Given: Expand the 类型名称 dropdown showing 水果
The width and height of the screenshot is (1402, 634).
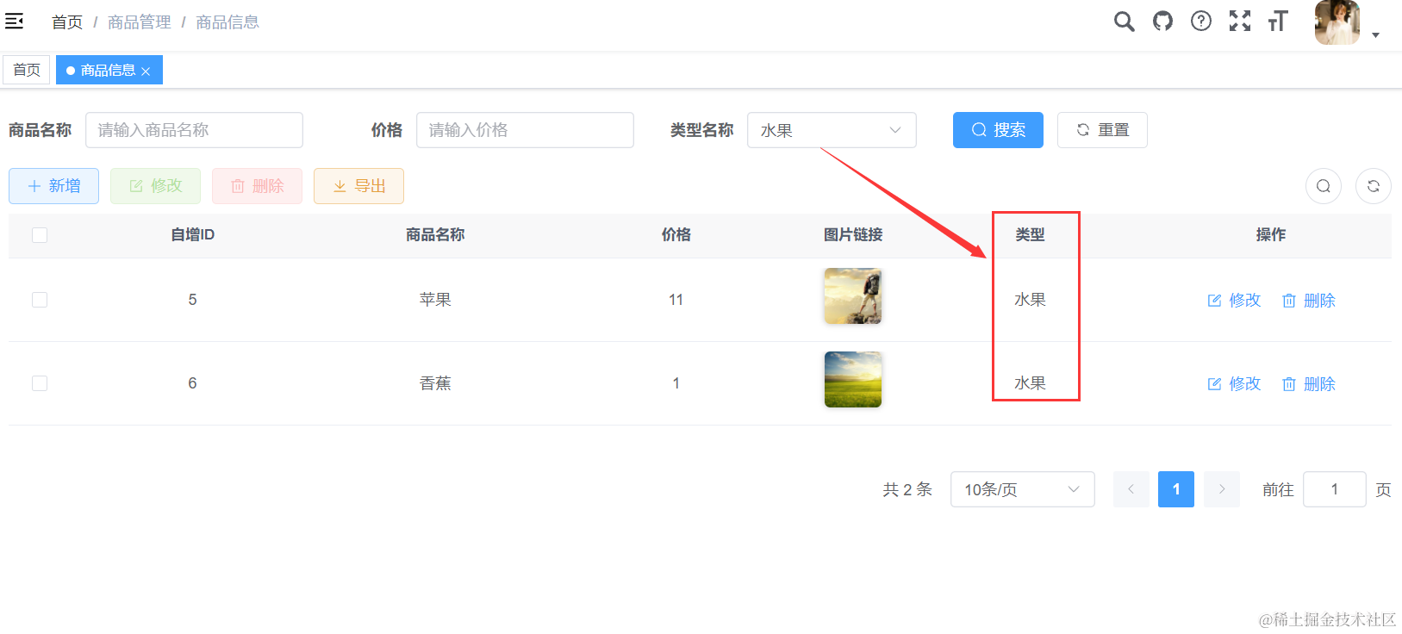Looking at the screenshot, I should pyautogui.click(x=831, y=130).
